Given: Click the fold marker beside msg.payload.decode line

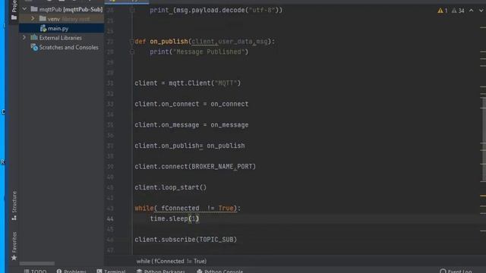Looking at the screenshot, I should click(x=131, y=10).
